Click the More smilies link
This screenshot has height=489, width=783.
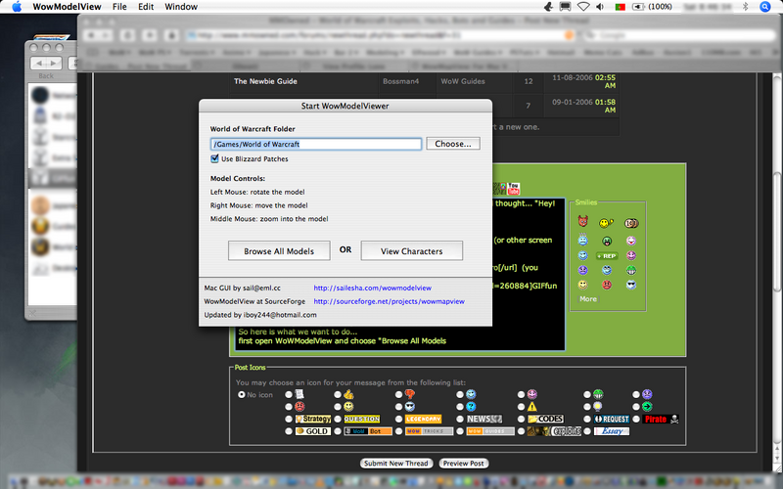pos(588,299)
